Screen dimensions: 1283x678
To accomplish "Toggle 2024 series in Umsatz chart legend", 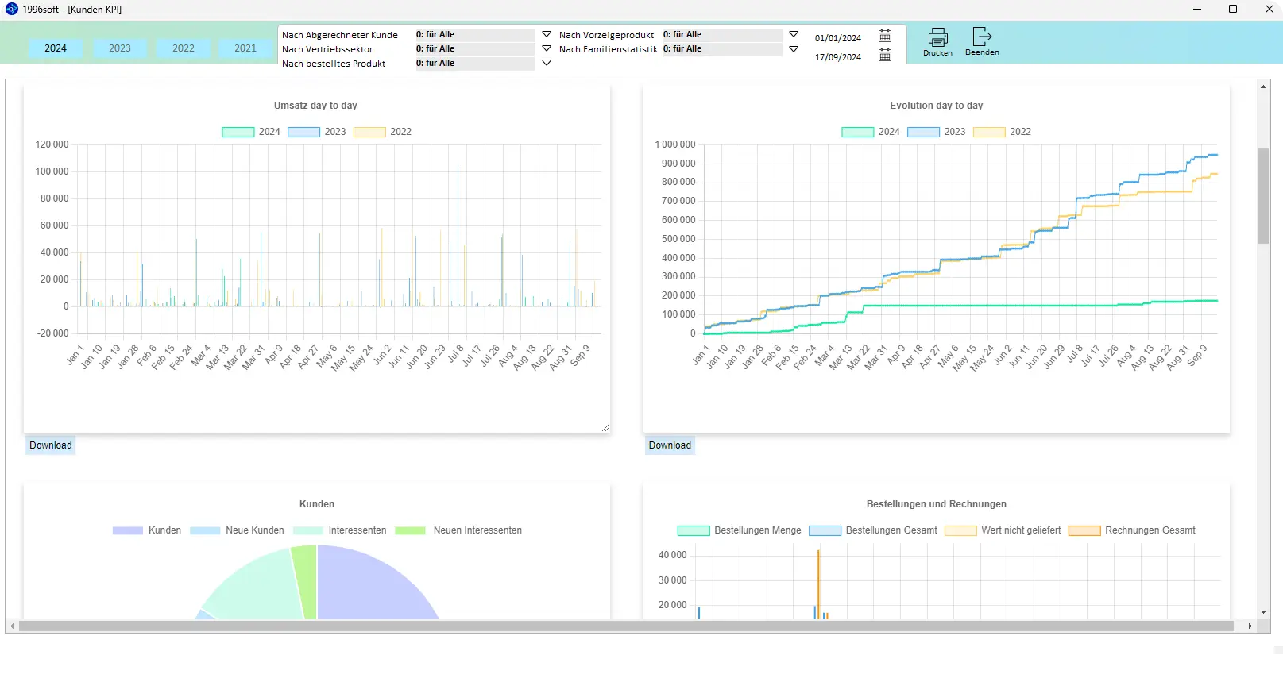I will 250,132.
